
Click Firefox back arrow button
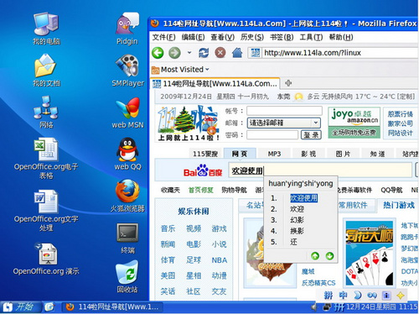click(x=158, y=53)
